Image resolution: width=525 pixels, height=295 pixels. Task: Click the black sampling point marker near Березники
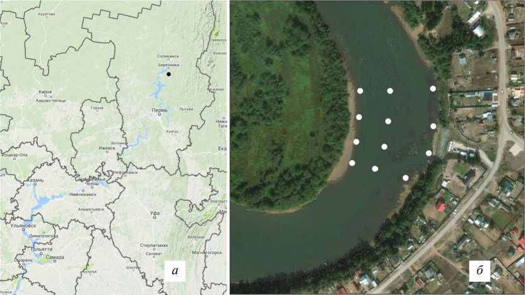click(169, 74)
